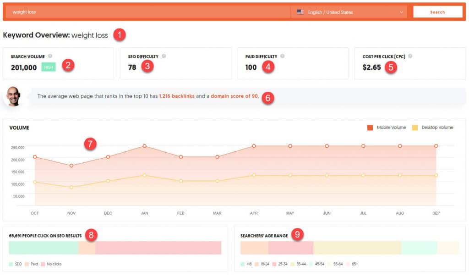Select the JAN mobile volume data point

pyautogui.click(x=144, y=146)
